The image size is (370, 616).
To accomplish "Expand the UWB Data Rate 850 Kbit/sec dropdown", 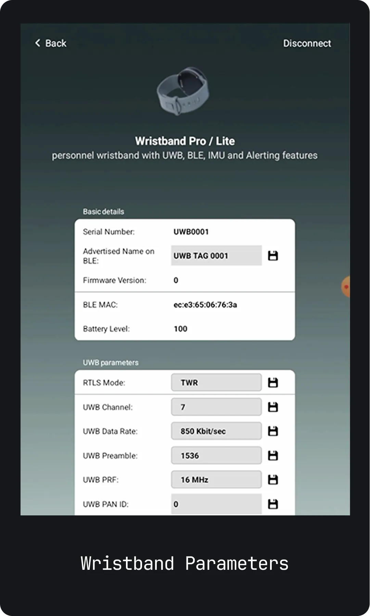I will tap(216, 431).
